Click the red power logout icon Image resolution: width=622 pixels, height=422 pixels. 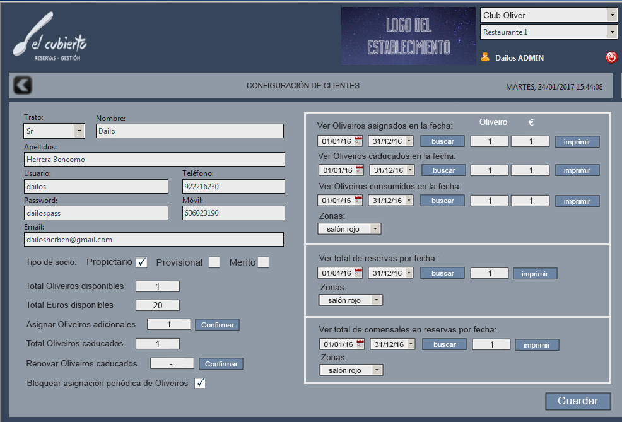point(611,57)
